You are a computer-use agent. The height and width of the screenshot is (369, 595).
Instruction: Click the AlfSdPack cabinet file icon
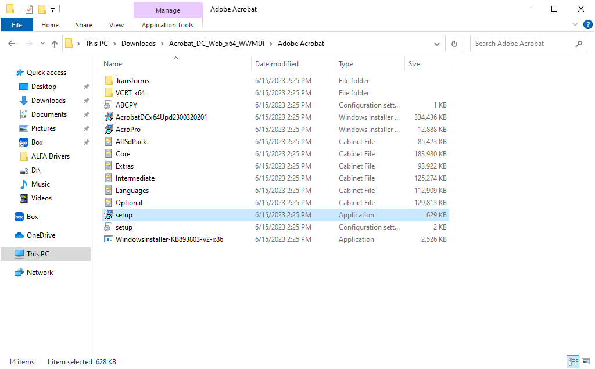click(109, 142)
